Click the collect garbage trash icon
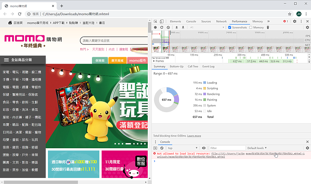Image resolution: width=311 pixels, height=184 pixels. coord(268,27)
